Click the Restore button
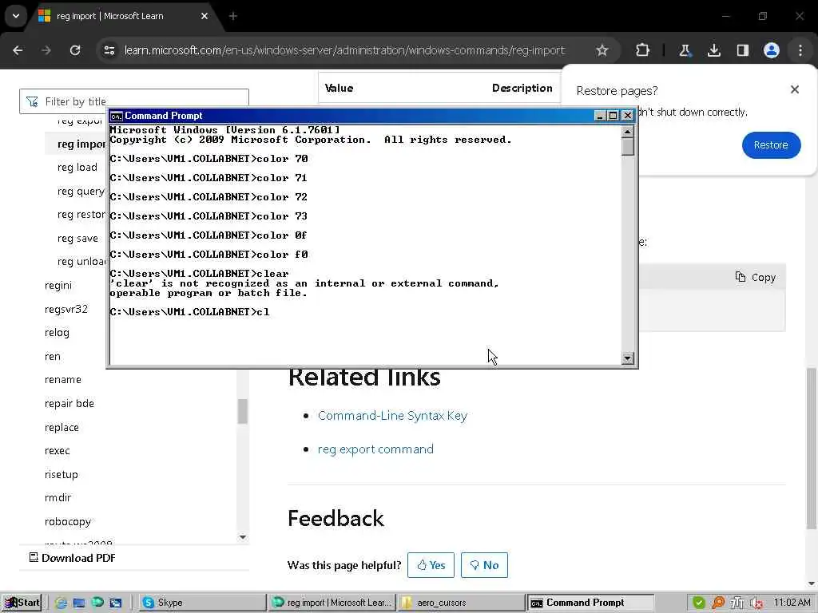The image size is (818, 613). click(771, 145)
